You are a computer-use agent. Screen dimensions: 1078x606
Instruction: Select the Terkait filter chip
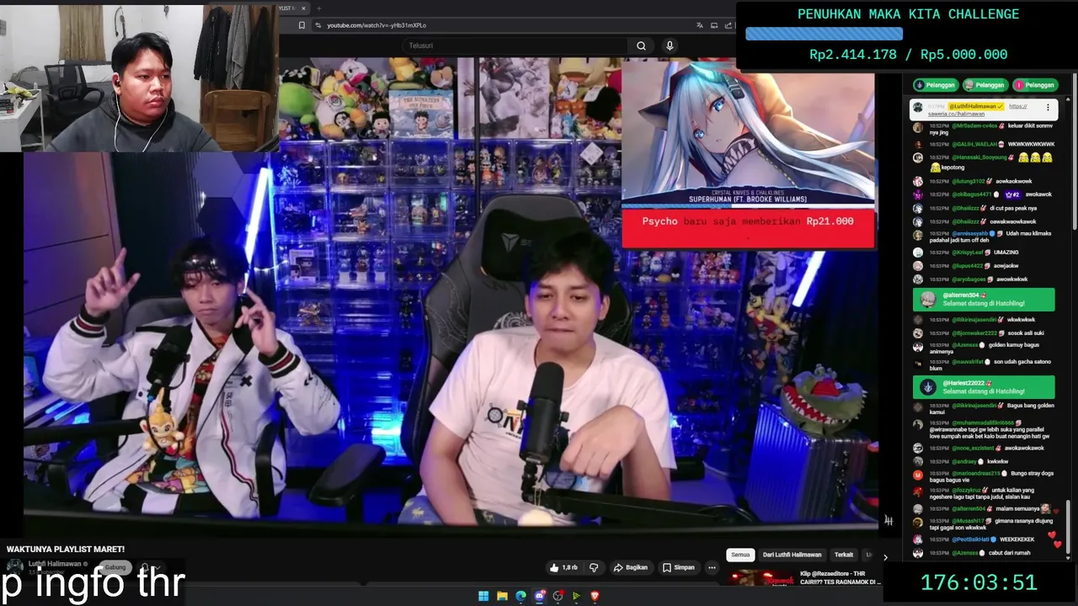844,555
